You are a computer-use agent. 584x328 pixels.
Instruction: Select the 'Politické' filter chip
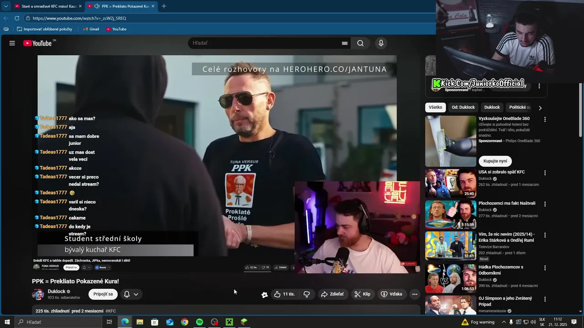click(520, 108)
